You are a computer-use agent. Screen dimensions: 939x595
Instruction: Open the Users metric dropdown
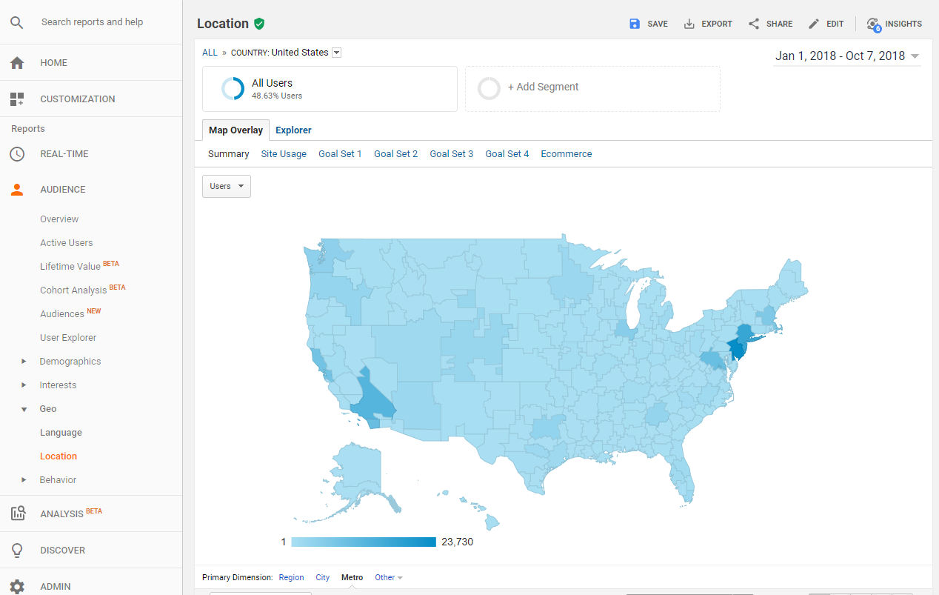(227, 186)
